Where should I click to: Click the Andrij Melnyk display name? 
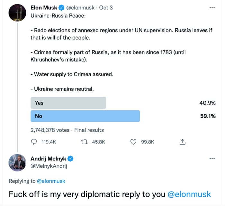48,159
